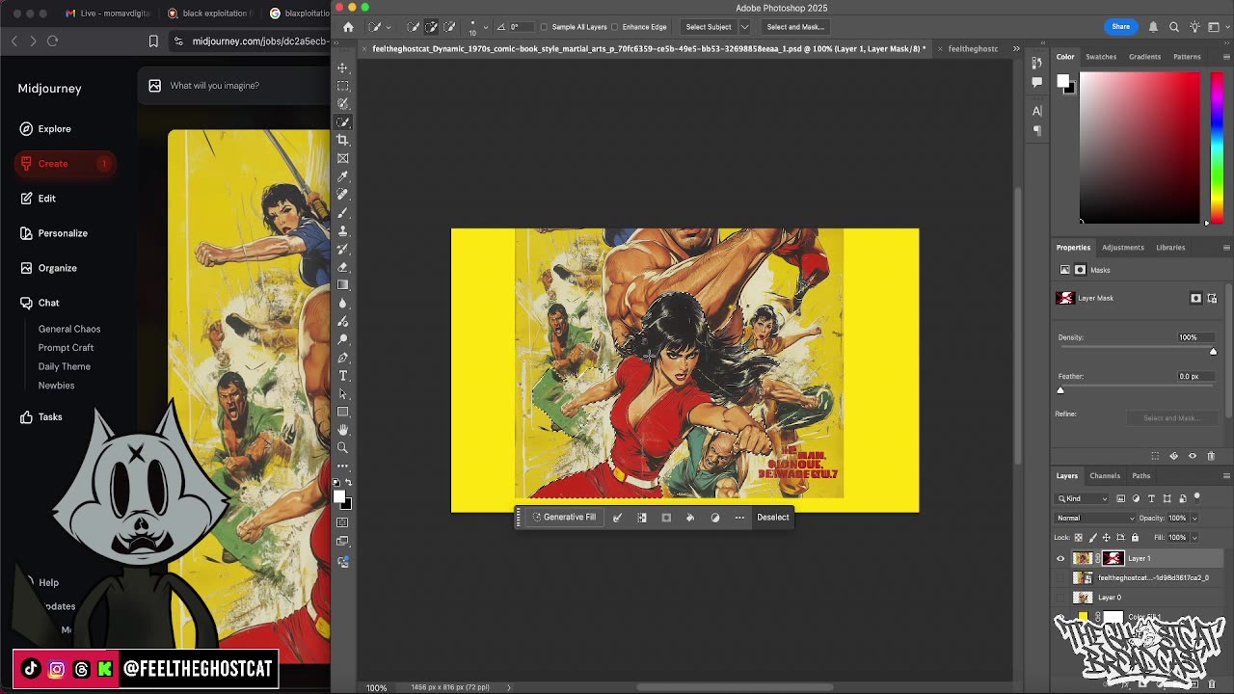The height and width of the screenshot is (694, 1234).
Task: Select the Gradient tool
Action: pyautogui.click(x=342, y=285)
